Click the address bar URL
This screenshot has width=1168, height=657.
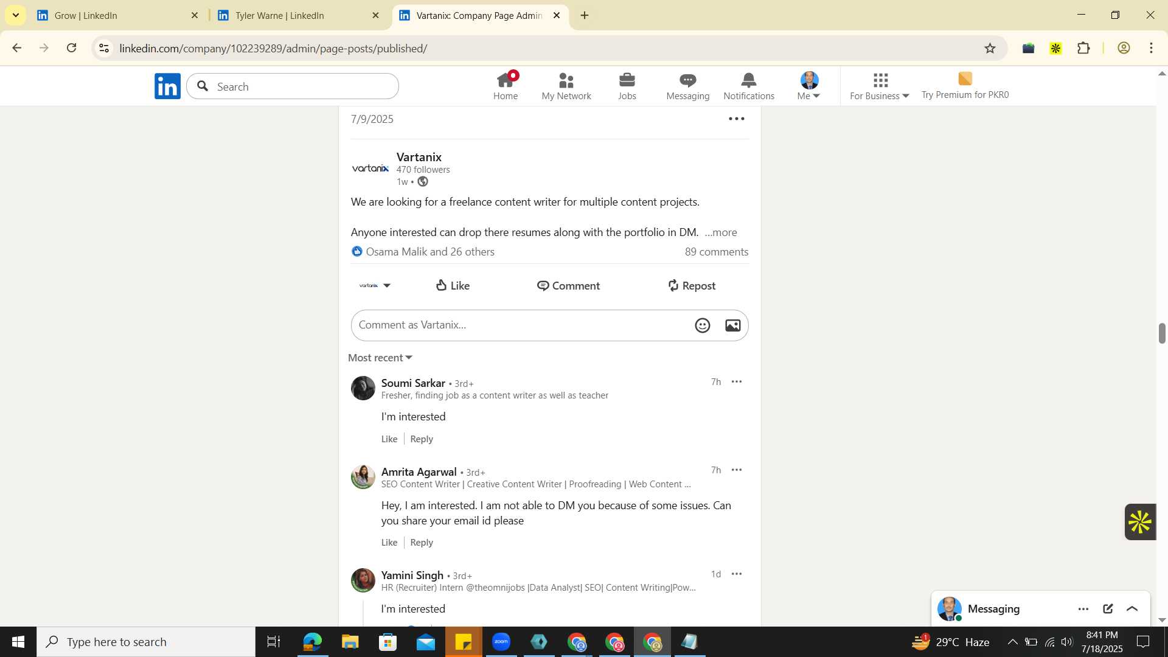click(273, 48)
